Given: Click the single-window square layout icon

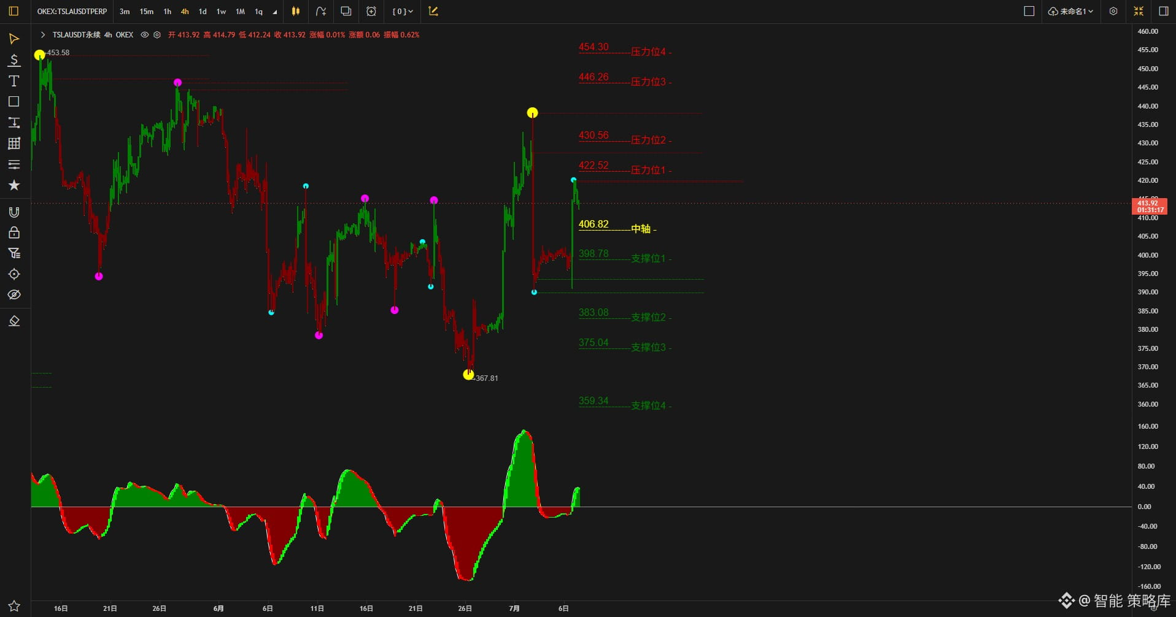Looking at the screenshot, I should pyautogui.click(x=1029, y=11).
